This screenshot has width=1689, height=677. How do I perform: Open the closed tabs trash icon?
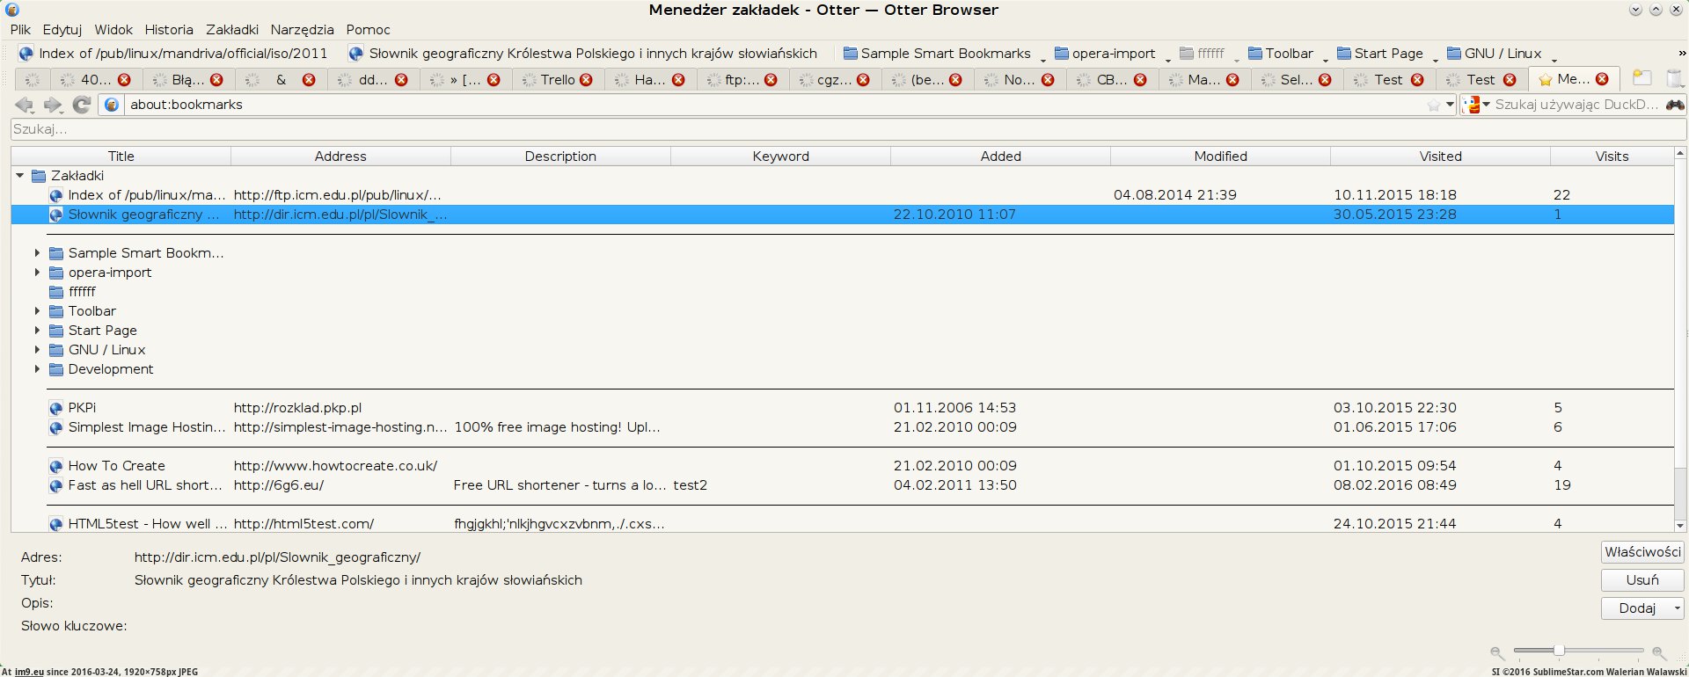1675,78
